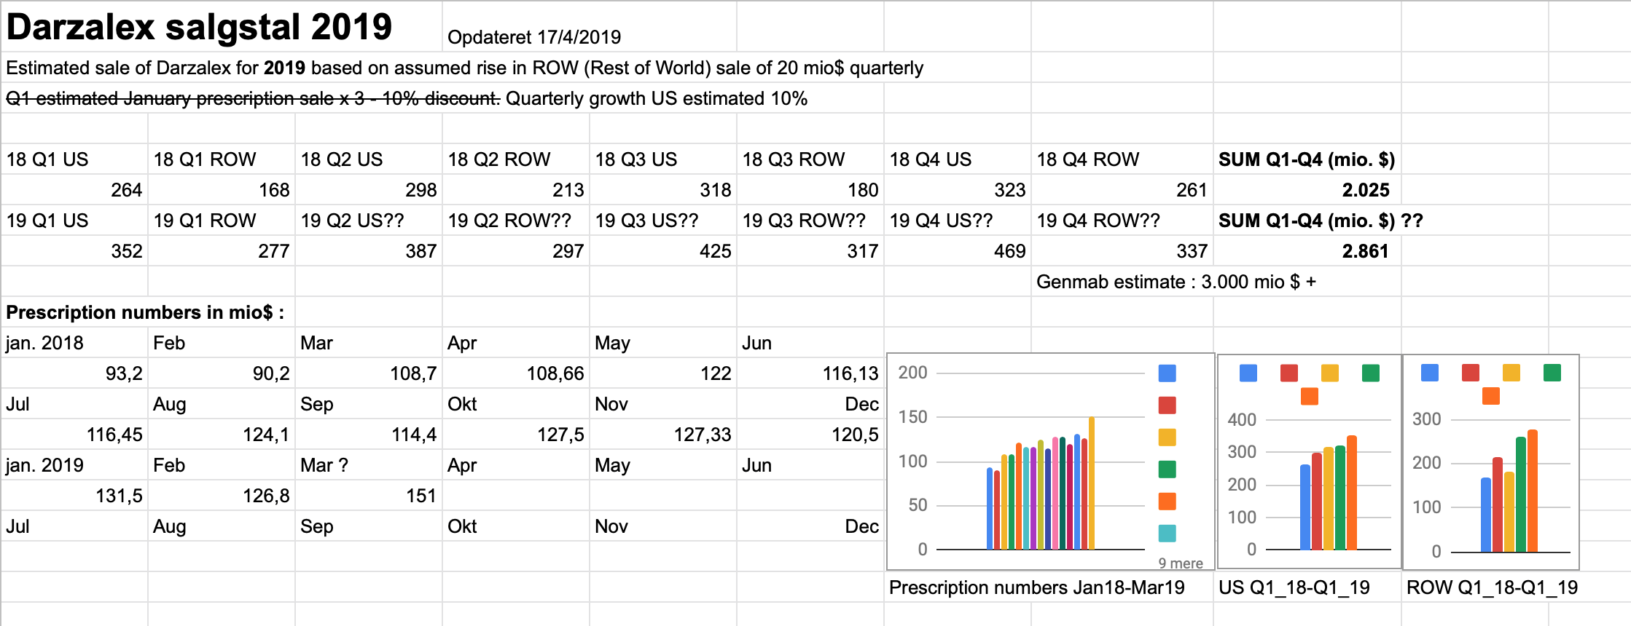1631x626 pixels.
Task: Select the cell with value 387
Action: point(369,251)
